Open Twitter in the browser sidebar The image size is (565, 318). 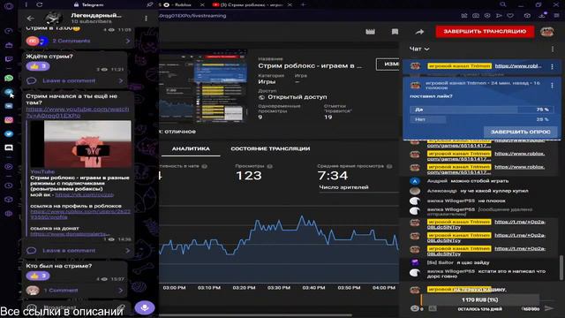[x=9, y=133]
